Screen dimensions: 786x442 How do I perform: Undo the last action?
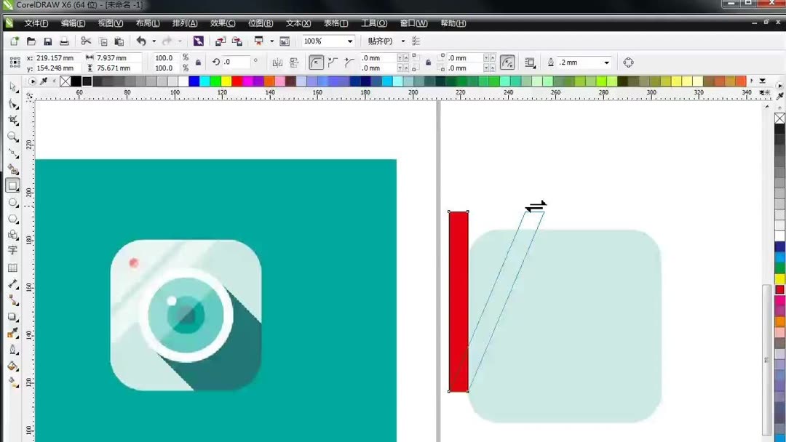[141, 41]
